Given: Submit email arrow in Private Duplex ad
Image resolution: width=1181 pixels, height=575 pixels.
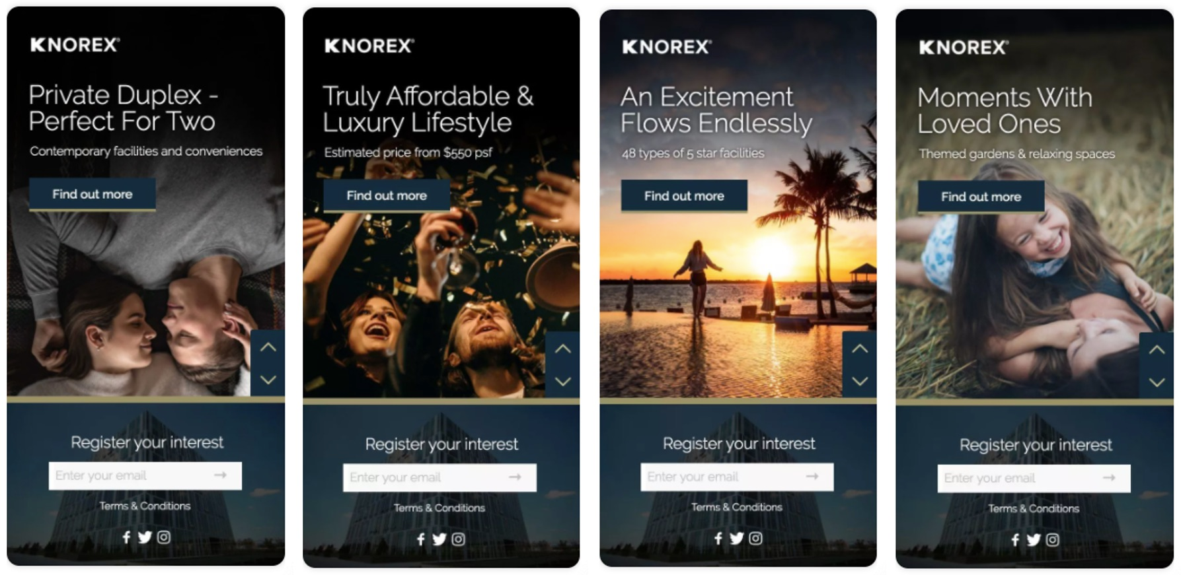Looking at the screenshot, I should click(220, 475).
